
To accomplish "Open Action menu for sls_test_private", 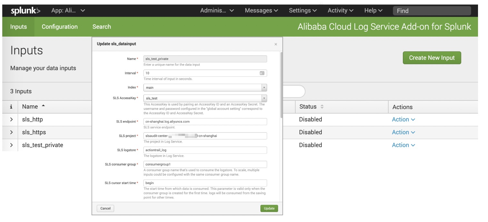I will [403, 145].
